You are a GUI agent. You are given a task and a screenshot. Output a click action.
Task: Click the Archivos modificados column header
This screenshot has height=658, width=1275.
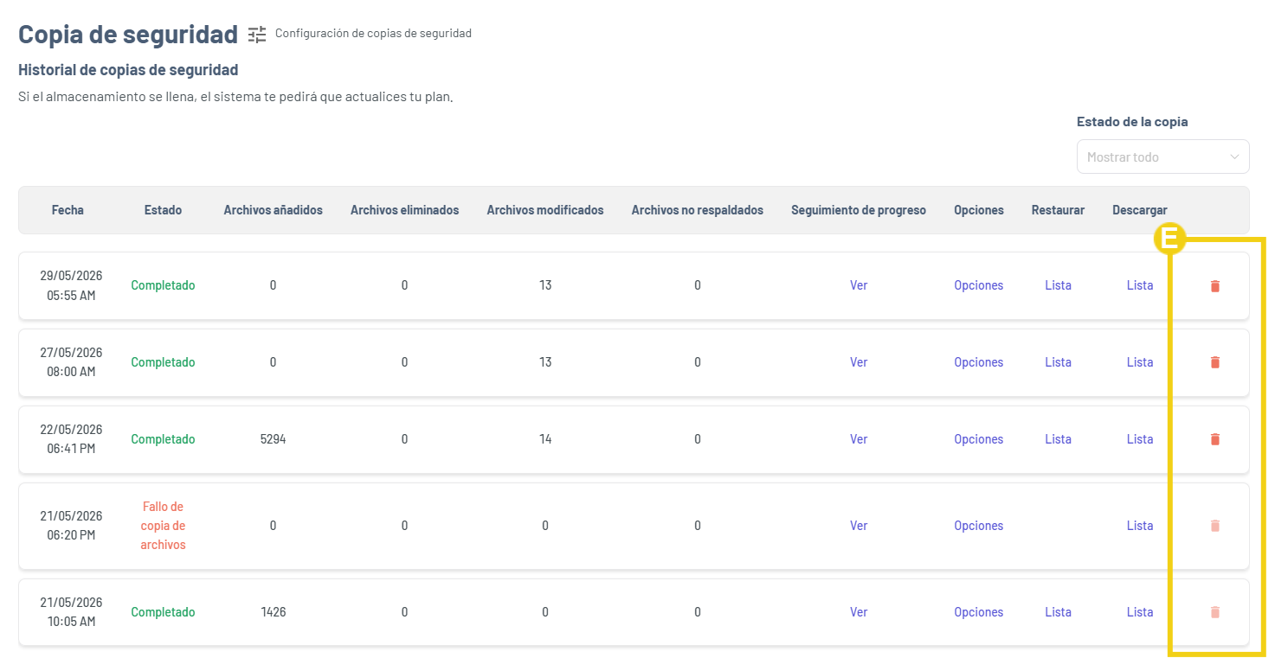point(545,210)
